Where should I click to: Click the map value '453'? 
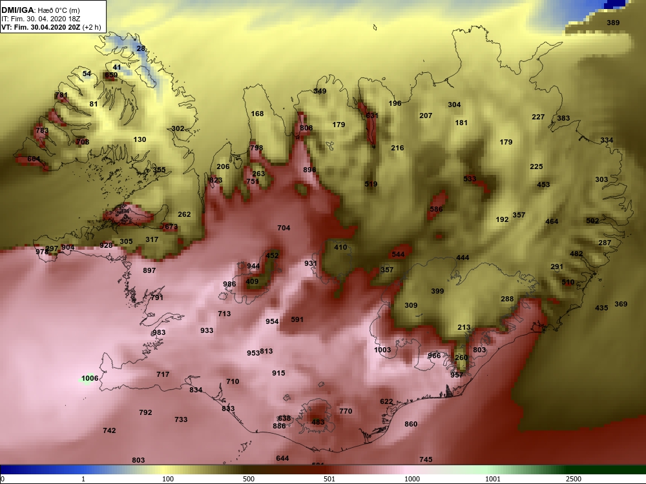543,185
